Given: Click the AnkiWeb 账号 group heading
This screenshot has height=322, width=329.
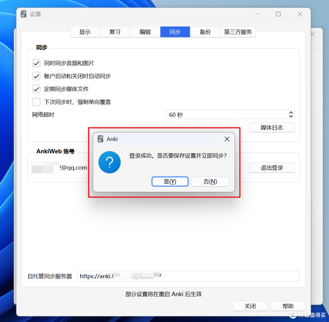Looking at the screenshot, I should [55, 151].
